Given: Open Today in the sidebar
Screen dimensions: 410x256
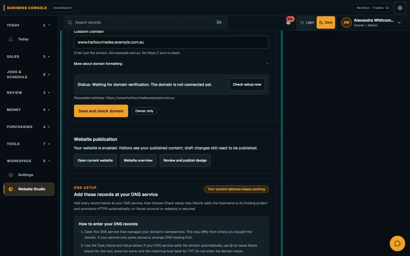Looking at the screenshot, I should coord(29,39).
